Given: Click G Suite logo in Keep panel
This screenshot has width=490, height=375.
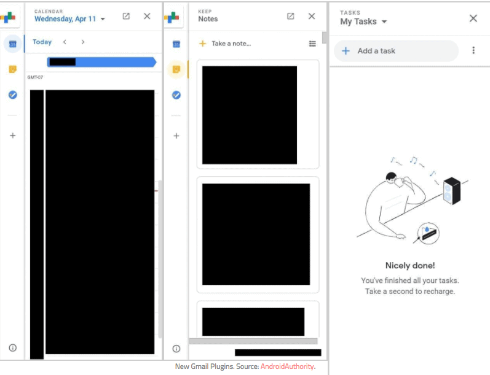Looking at the screenshot, I should tap(172, 17).
